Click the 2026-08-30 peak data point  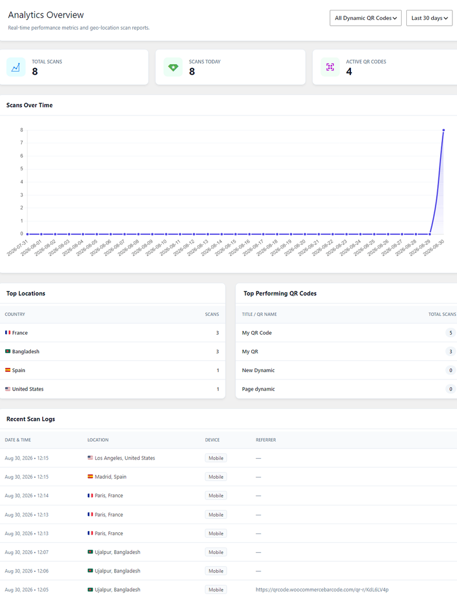pyautogui.click(x=443, y=130)
